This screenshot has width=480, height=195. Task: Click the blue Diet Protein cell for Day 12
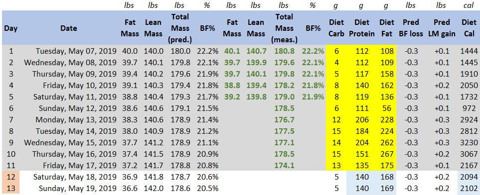pyautogui.click(x=361, y=177)
